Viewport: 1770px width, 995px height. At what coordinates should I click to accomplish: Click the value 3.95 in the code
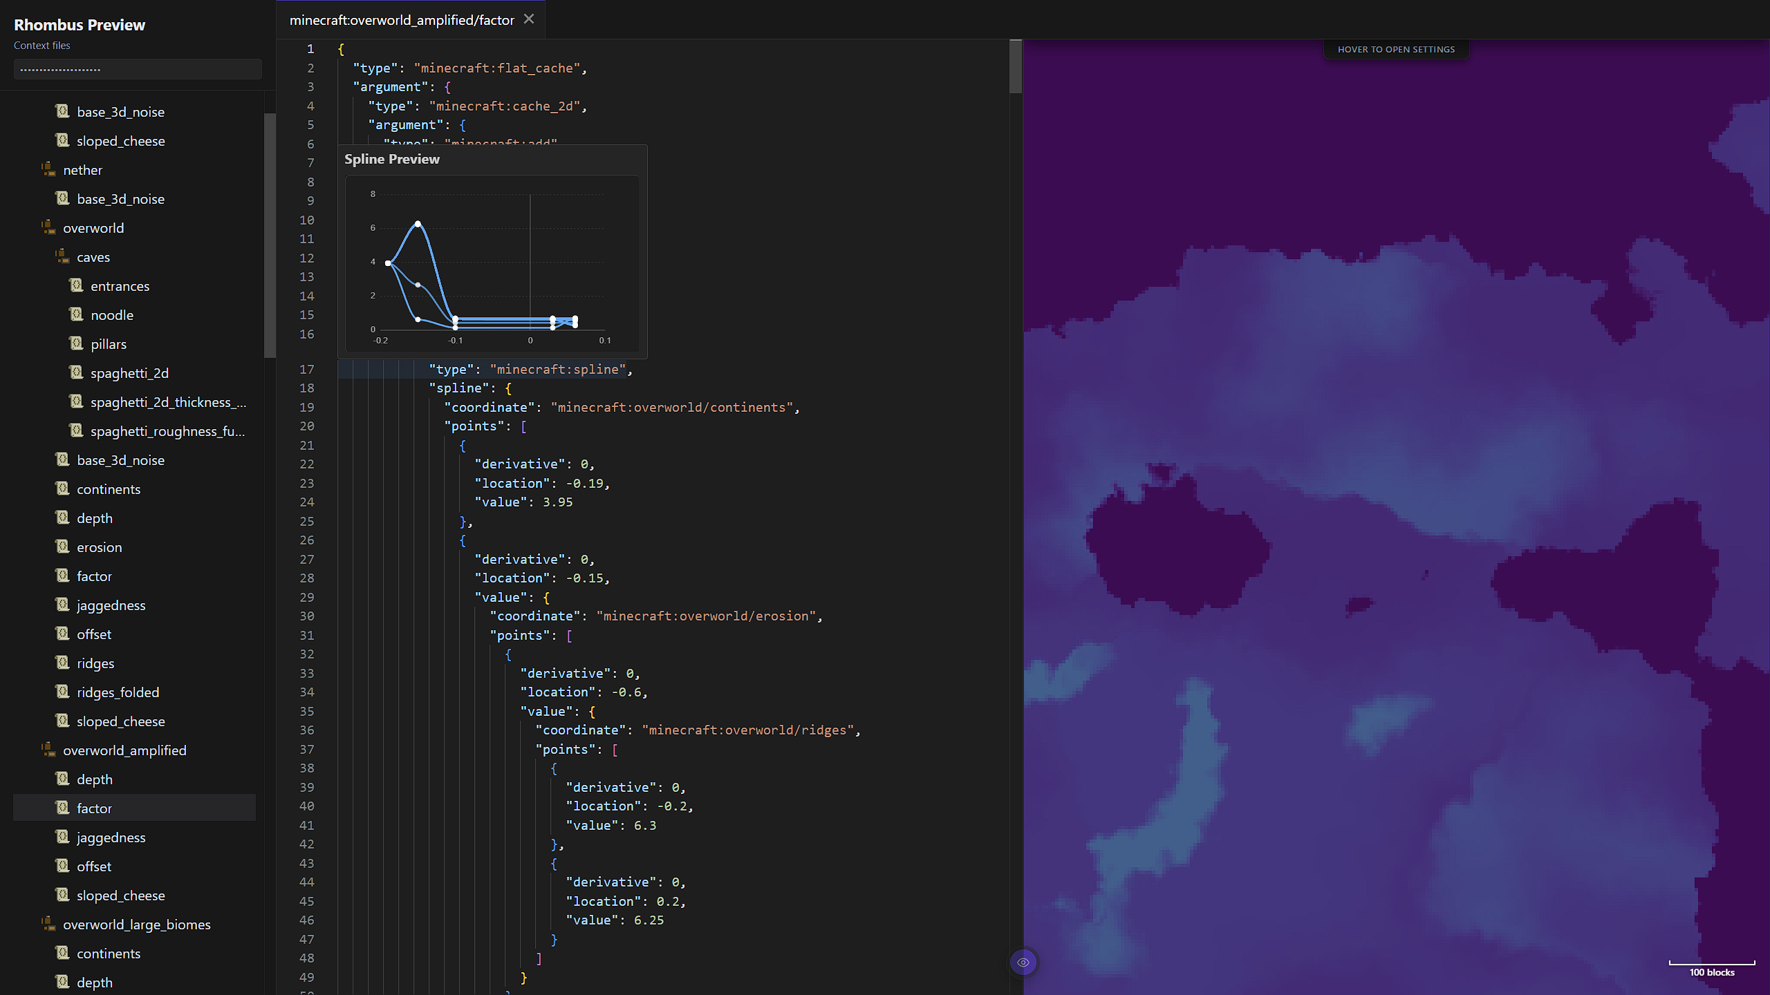(557, 502)
